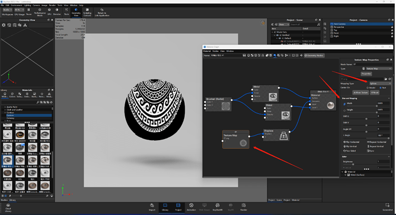Click the Properties button in Texture Map panel
The image size is (396, 215).
click(x=366, y=74)
